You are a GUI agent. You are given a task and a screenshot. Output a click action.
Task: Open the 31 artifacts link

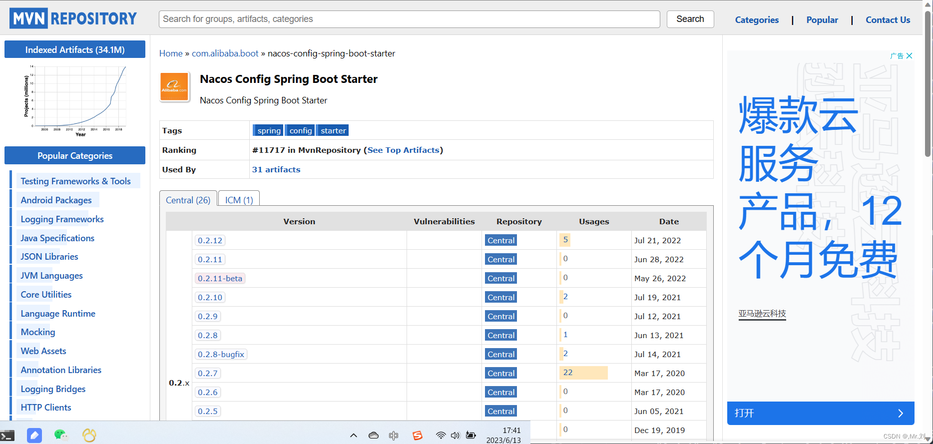tap(276, 169)
